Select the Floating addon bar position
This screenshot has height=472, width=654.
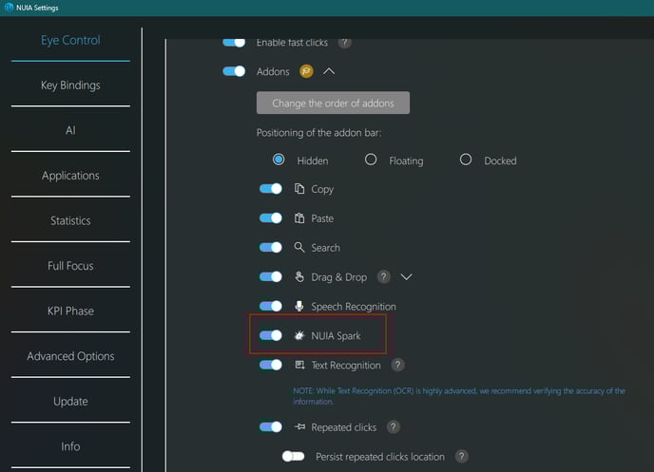(371, 160)
